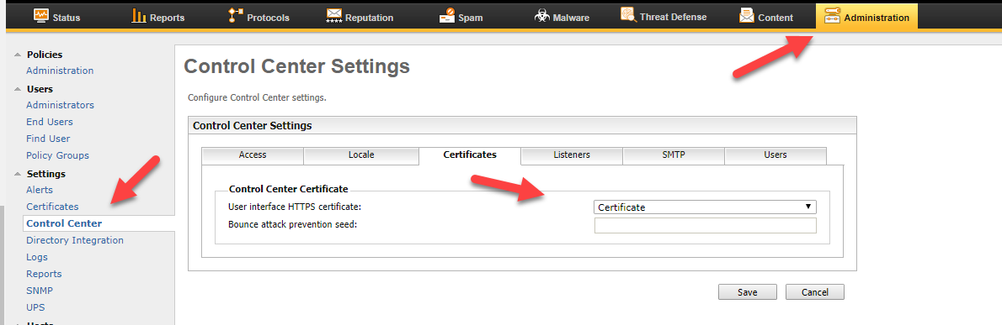Open the Find User link
Viewport: 1002px width, 325px height.
(49, 139)
